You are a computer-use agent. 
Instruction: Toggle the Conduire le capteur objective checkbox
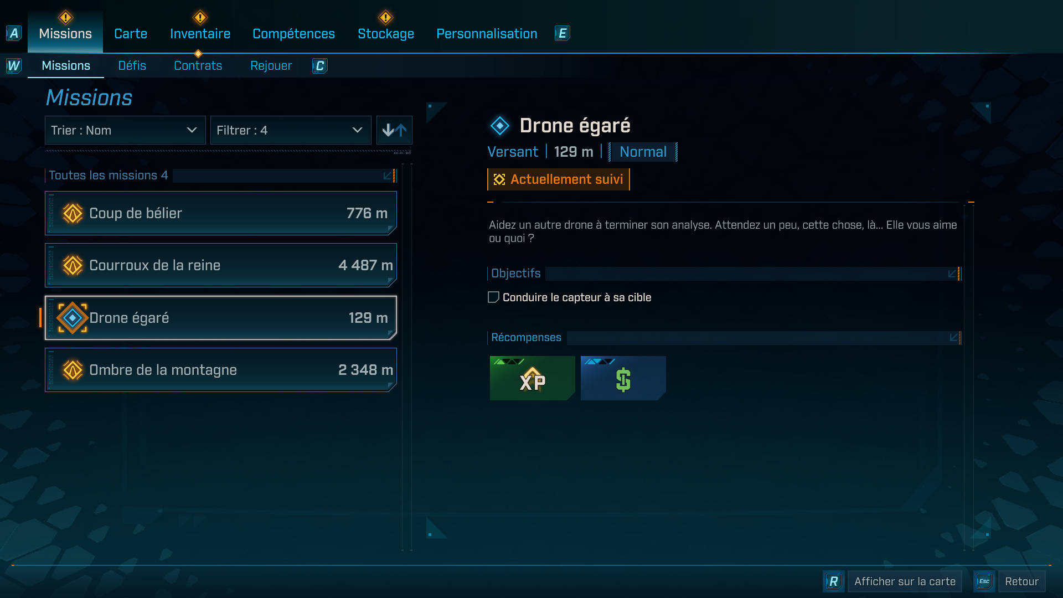(x=493, y=297)
